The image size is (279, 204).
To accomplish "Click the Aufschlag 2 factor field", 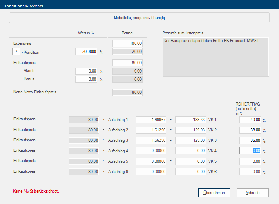I will point(151,130).
